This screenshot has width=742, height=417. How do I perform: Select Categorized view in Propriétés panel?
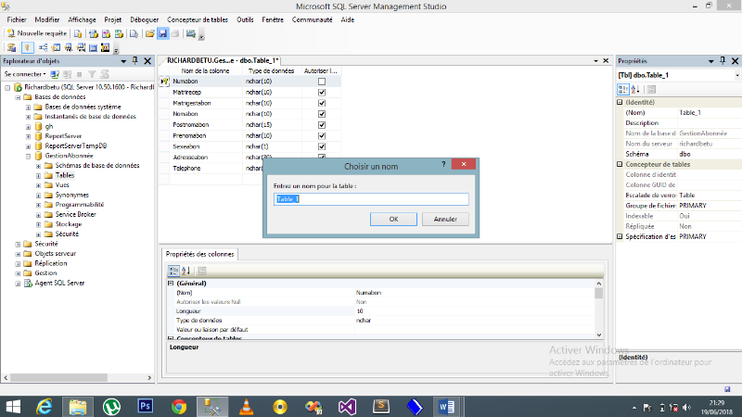point(623,89)
